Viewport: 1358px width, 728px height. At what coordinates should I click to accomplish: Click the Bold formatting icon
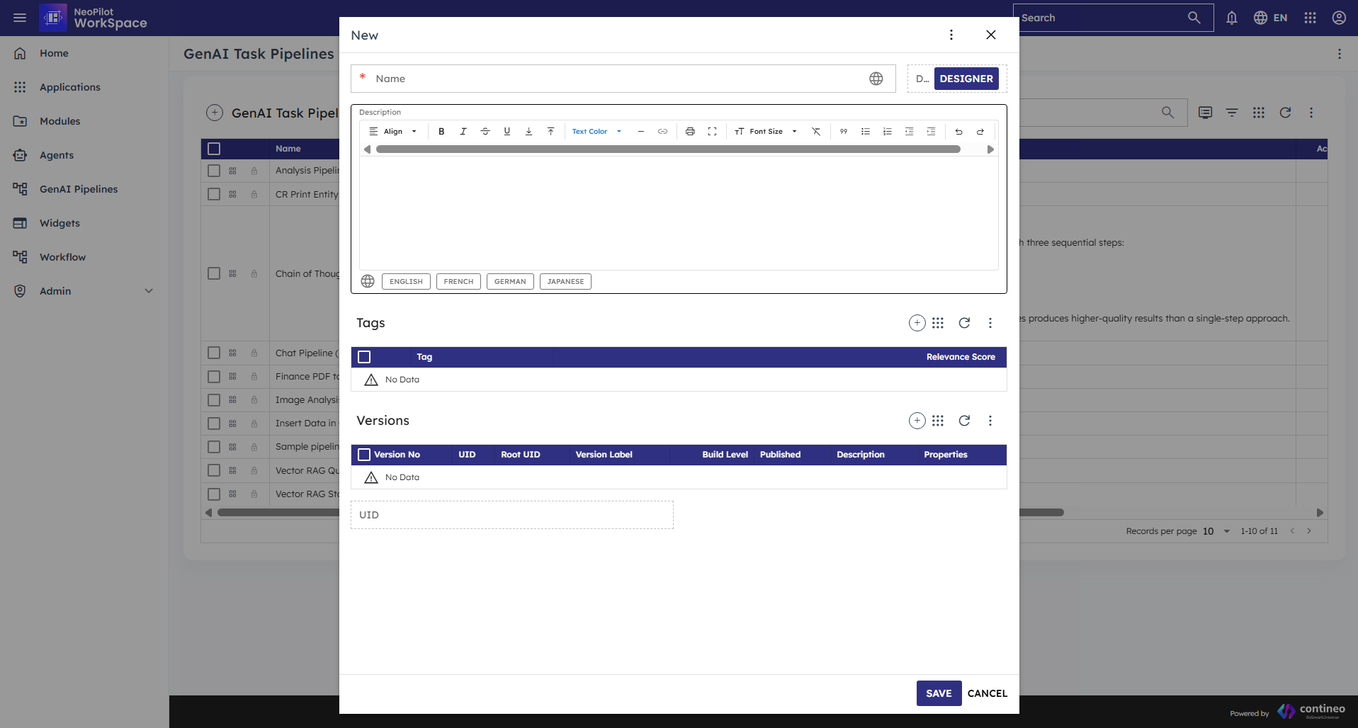click(x=441, y=132)
